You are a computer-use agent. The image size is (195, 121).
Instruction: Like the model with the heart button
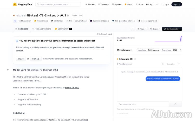point(74,16)
